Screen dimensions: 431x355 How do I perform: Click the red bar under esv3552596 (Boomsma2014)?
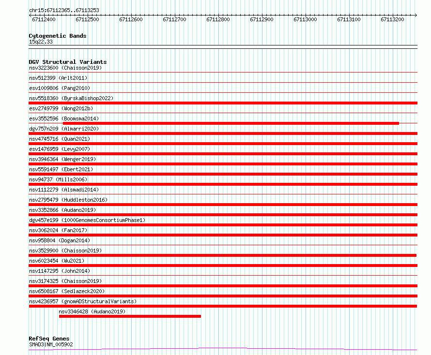[x=231, y=123]
